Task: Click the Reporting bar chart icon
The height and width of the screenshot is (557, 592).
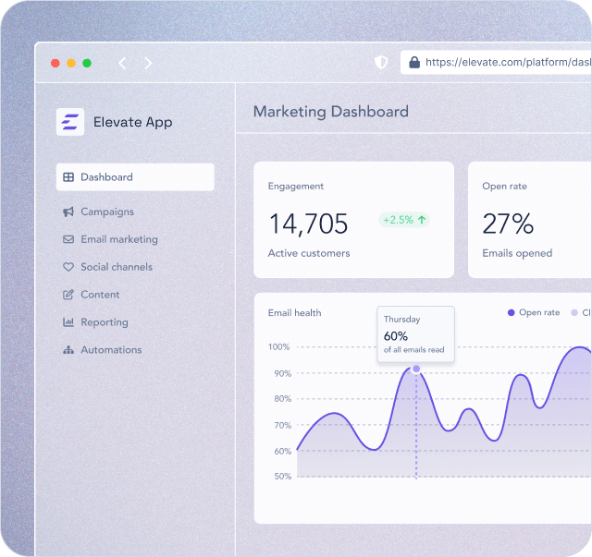Action: click(x=68, y=322)
